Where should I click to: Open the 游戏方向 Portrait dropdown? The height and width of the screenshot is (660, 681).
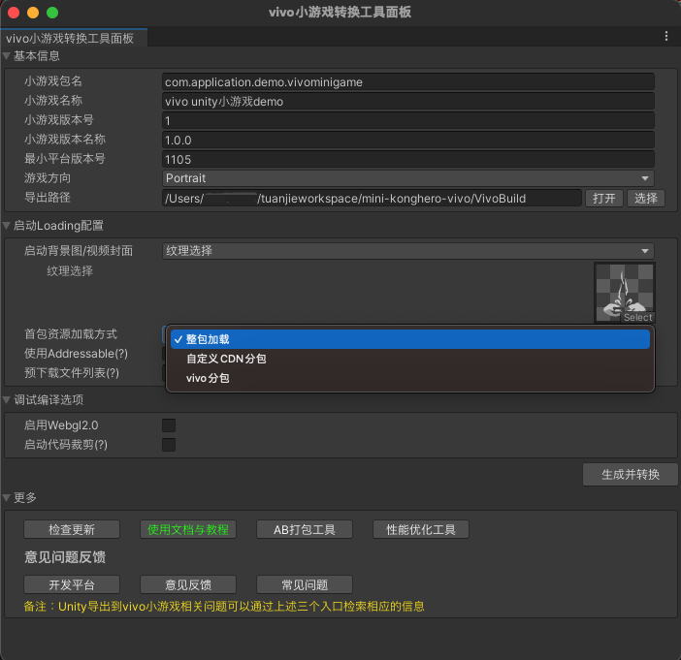(407, 178)
